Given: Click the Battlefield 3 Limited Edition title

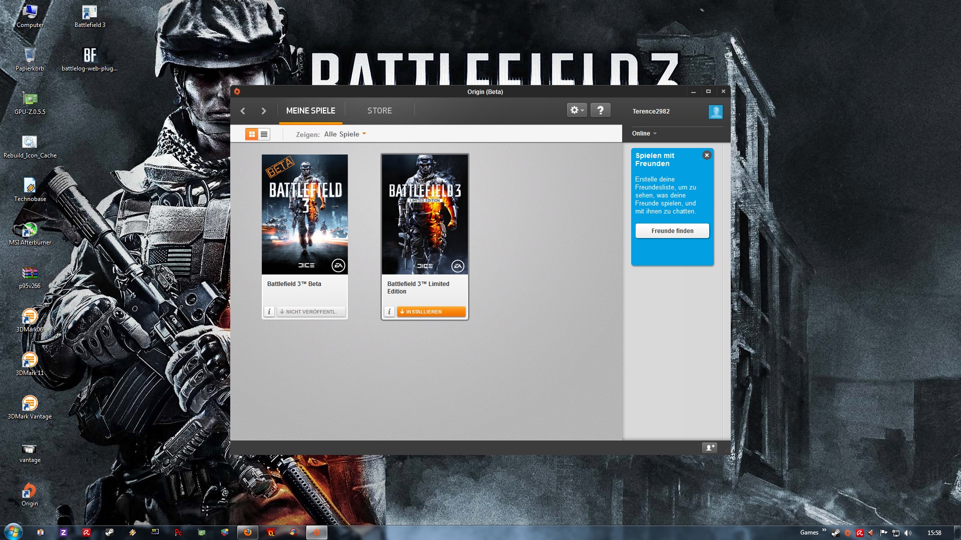Looking at the screenshot, I should pyautogui.click(x=418, y=287).
